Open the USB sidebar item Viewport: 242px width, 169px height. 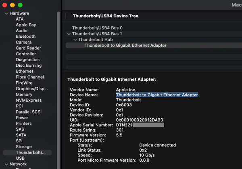tap(20, 158)
